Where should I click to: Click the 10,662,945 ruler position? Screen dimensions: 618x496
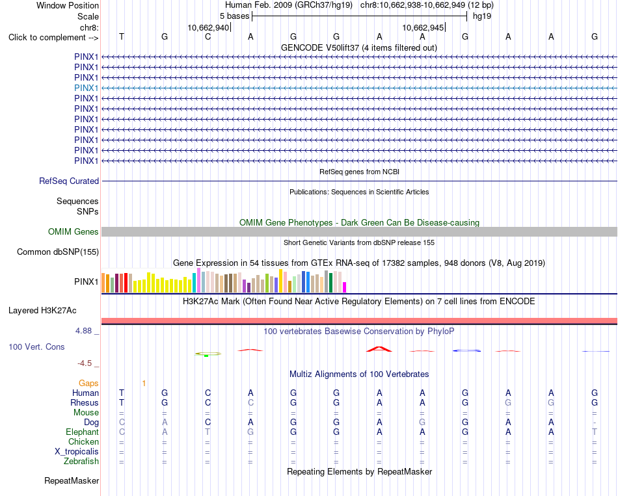(x=423, y=27)
